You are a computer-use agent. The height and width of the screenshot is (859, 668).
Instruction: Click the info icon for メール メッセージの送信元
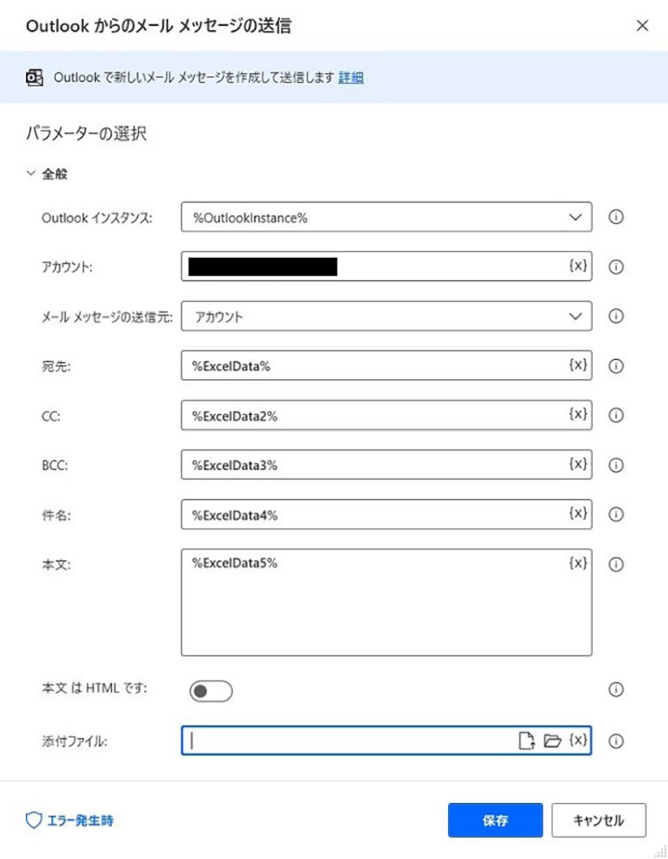click(616, 316)
